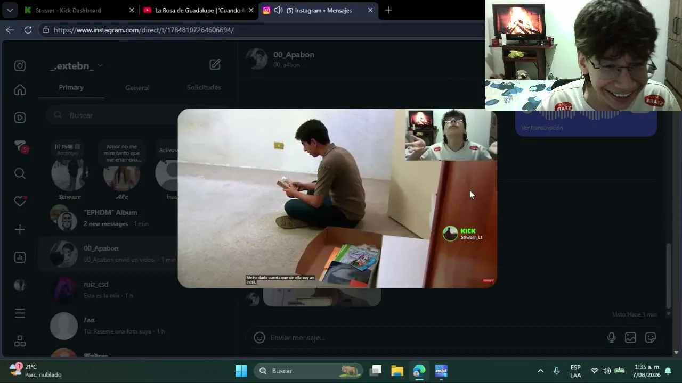682x383 pixels.
Task: Switch to the Solicitudes tab
Action: (x=204, y=87)
